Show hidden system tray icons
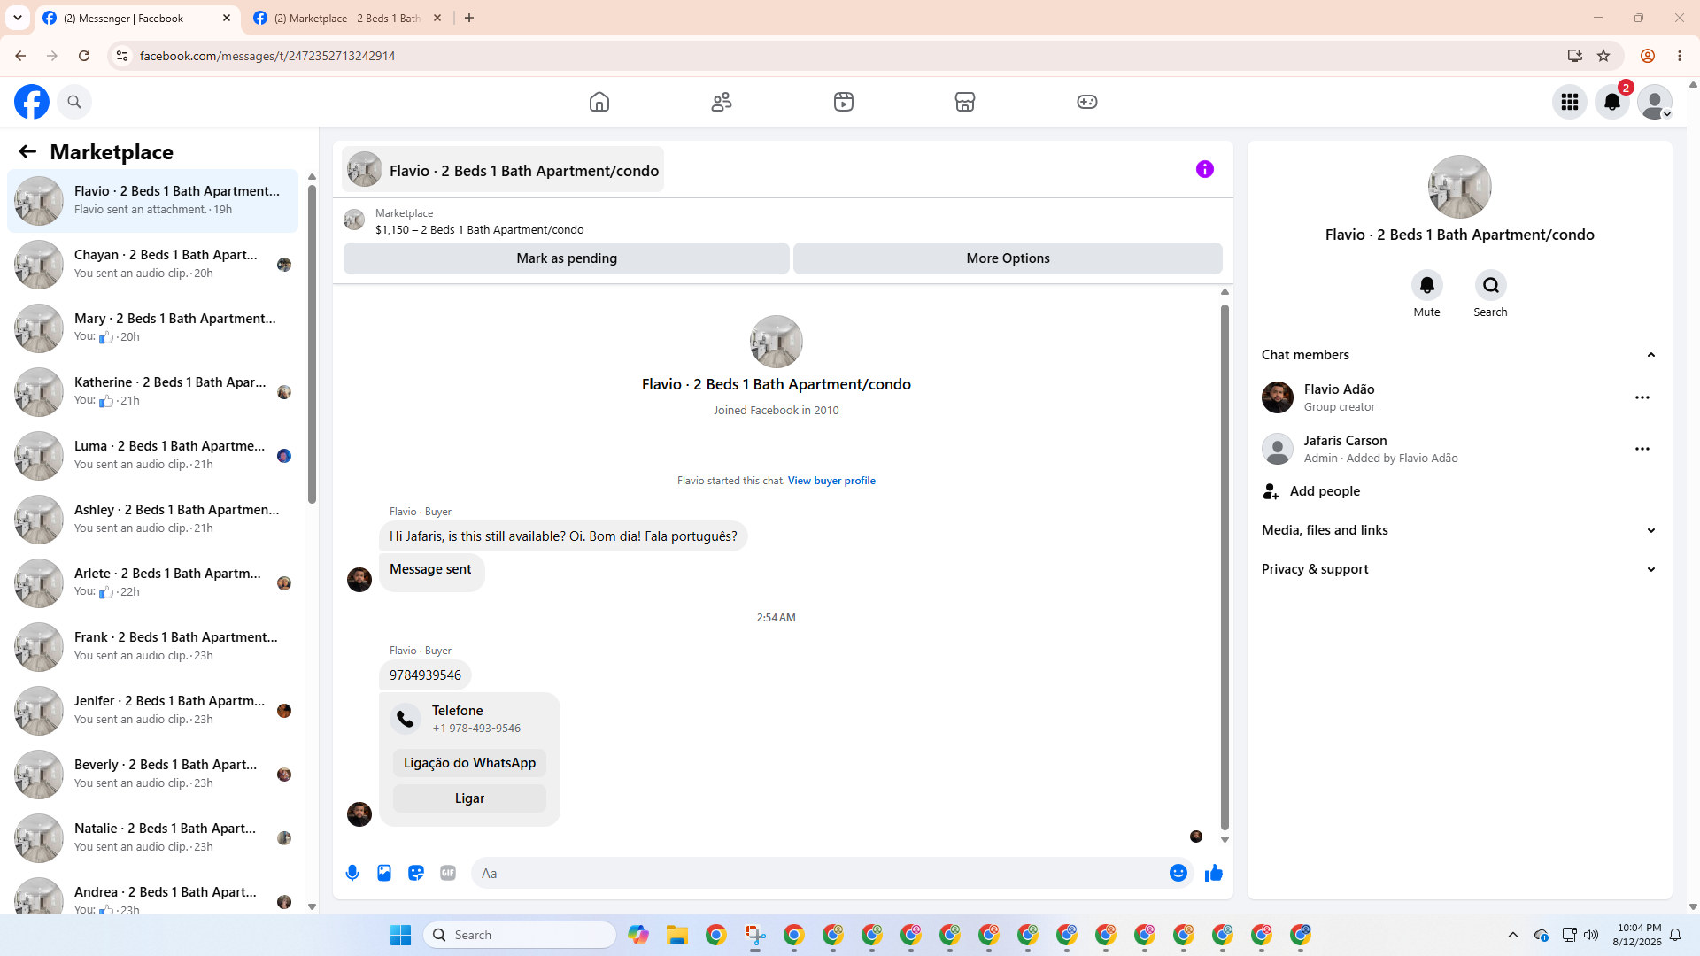The width and height of the screenshot is (1700, 956). click(x=1513, y=935)
